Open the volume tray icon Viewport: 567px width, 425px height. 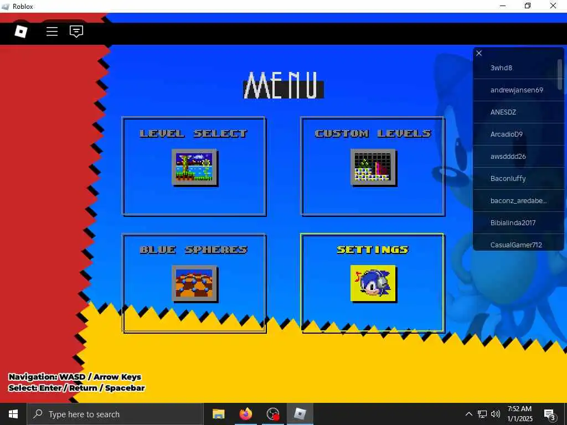pos(496,414)
